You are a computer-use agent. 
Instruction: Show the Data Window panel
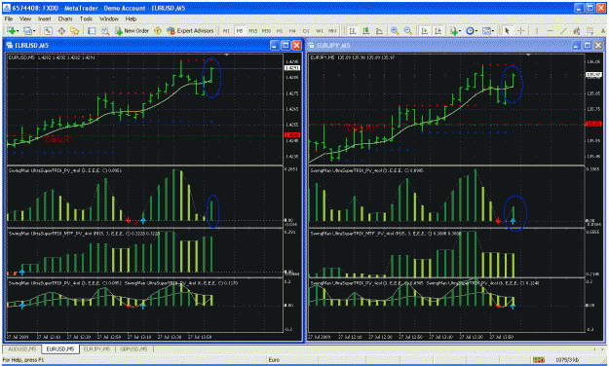61,30
